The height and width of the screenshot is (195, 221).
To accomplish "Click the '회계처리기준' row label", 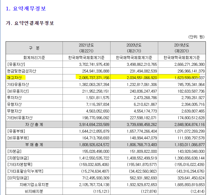I will pos(34,58).
